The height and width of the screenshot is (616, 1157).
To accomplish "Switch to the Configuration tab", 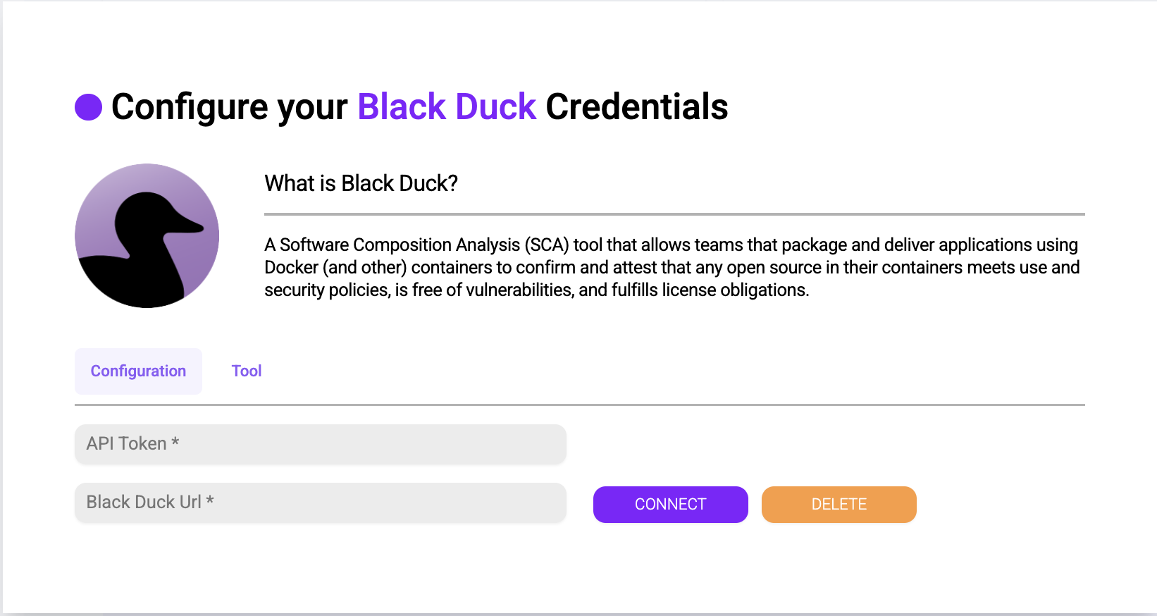I will coord(138,371).
